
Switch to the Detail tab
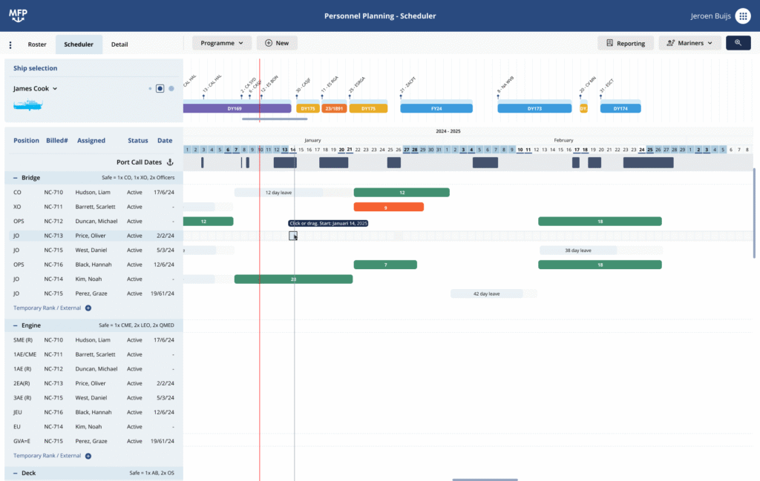click(121, 44)
